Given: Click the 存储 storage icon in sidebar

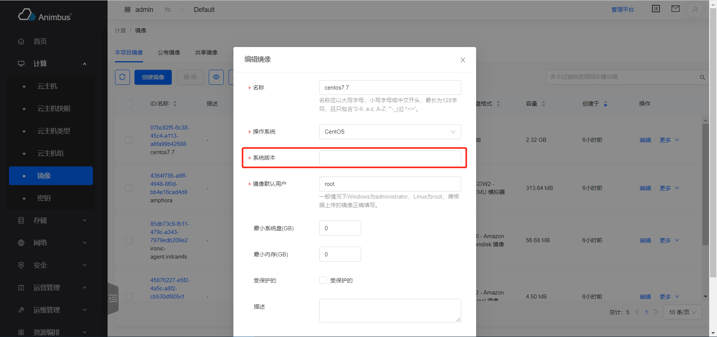Looking at the screenshot, I should point(21,220).
